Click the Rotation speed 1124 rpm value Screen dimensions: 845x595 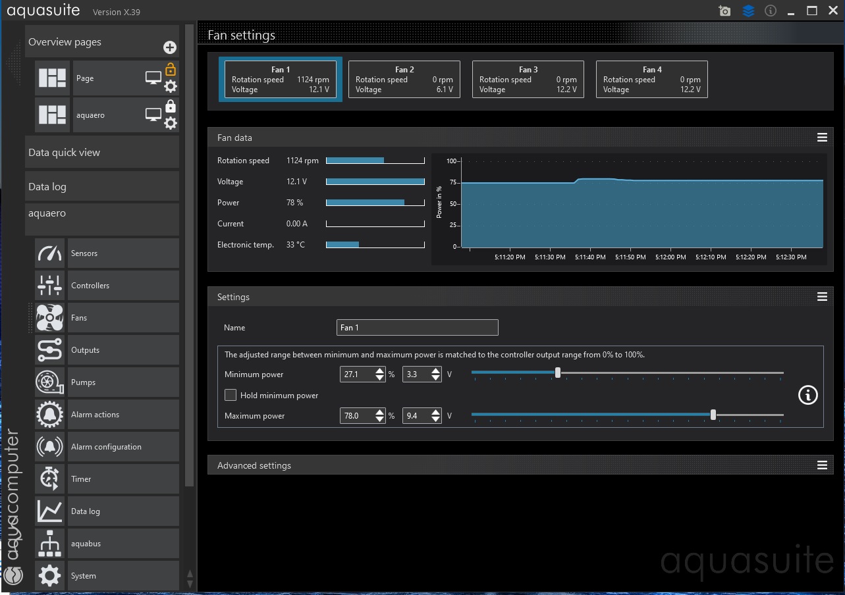click(x=302, y=161)
